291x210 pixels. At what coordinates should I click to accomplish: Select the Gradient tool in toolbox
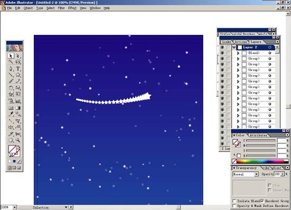point(18,108)
